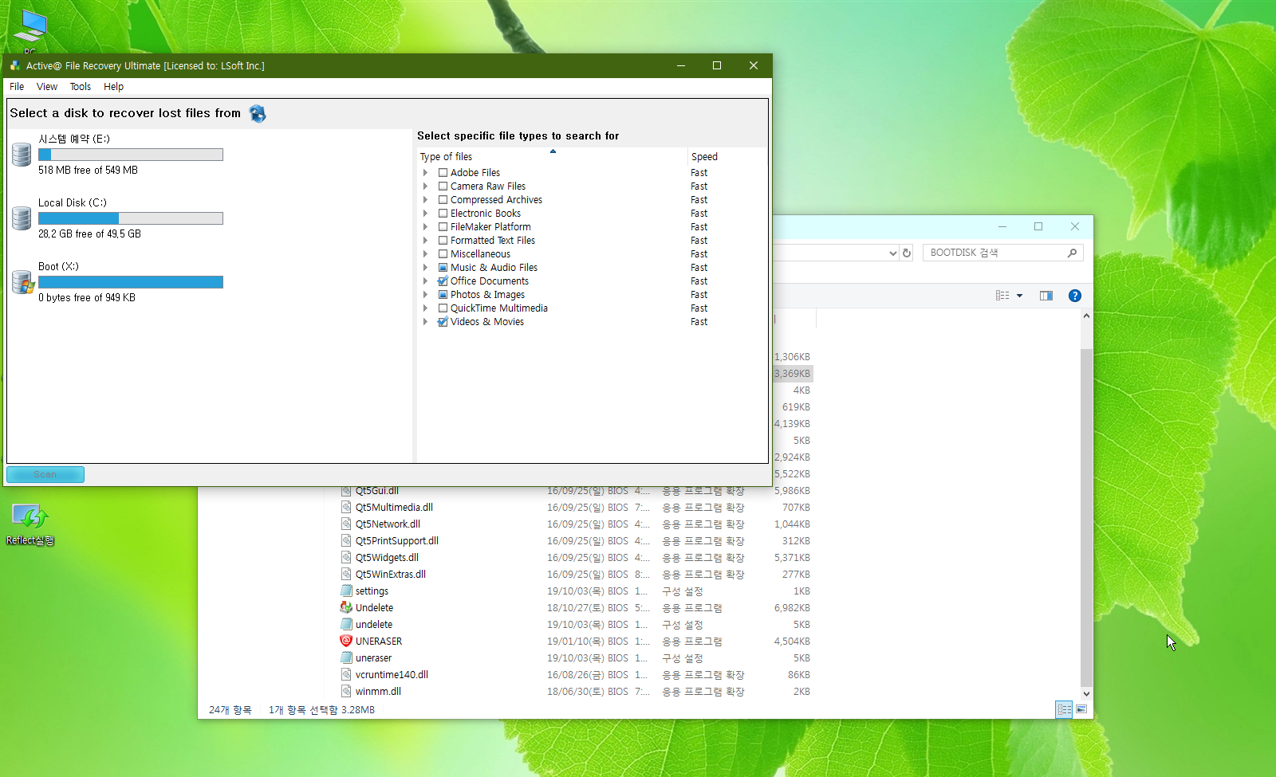Image resolution: width=1276 pixels, height=777 pixels.
Task: Check the QuickTime Multimedia checkbox
Action: coord(443,308)
